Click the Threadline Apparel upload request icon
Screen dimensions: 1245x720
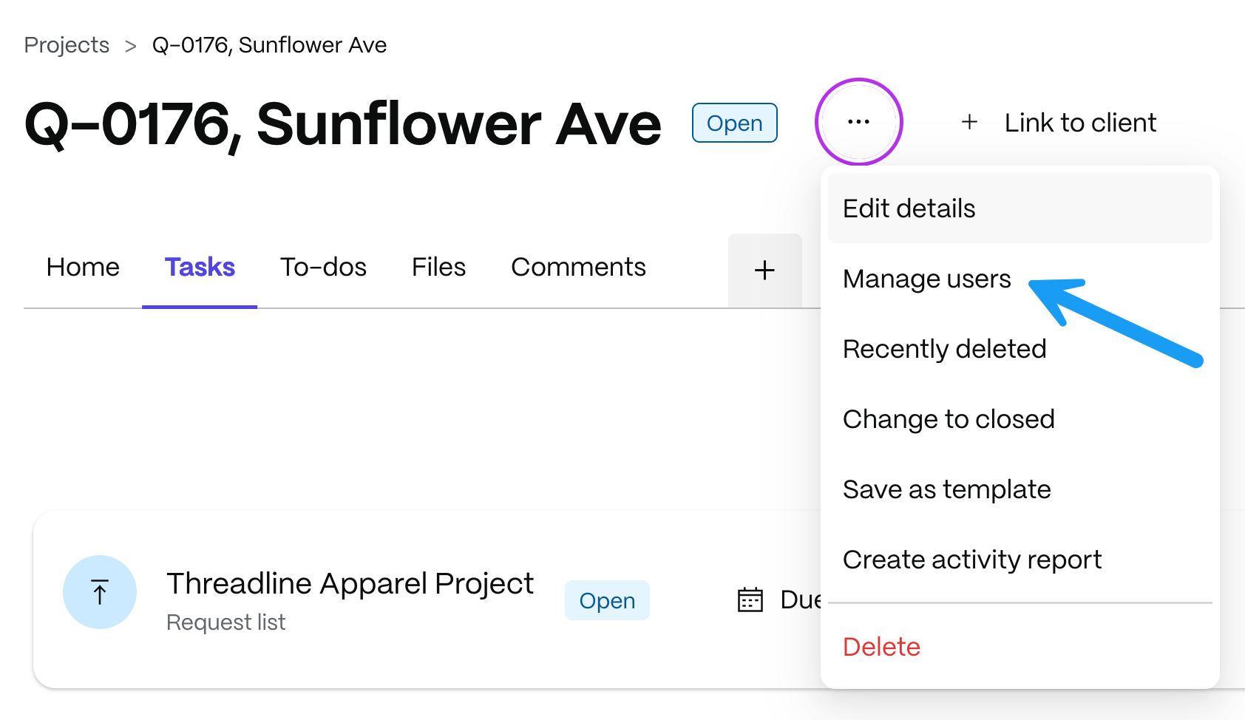[100, 592]
